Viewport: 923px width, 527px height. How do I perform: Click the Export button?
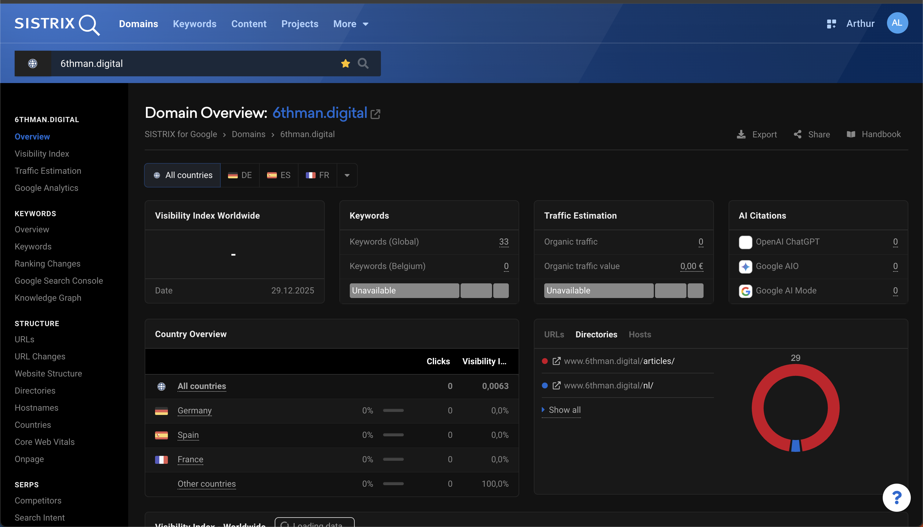[757, 134]
